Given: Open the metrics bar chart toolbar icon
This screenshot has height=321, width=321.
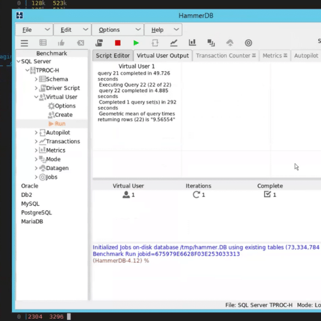Looking at the screenshot, I should 192,43.
